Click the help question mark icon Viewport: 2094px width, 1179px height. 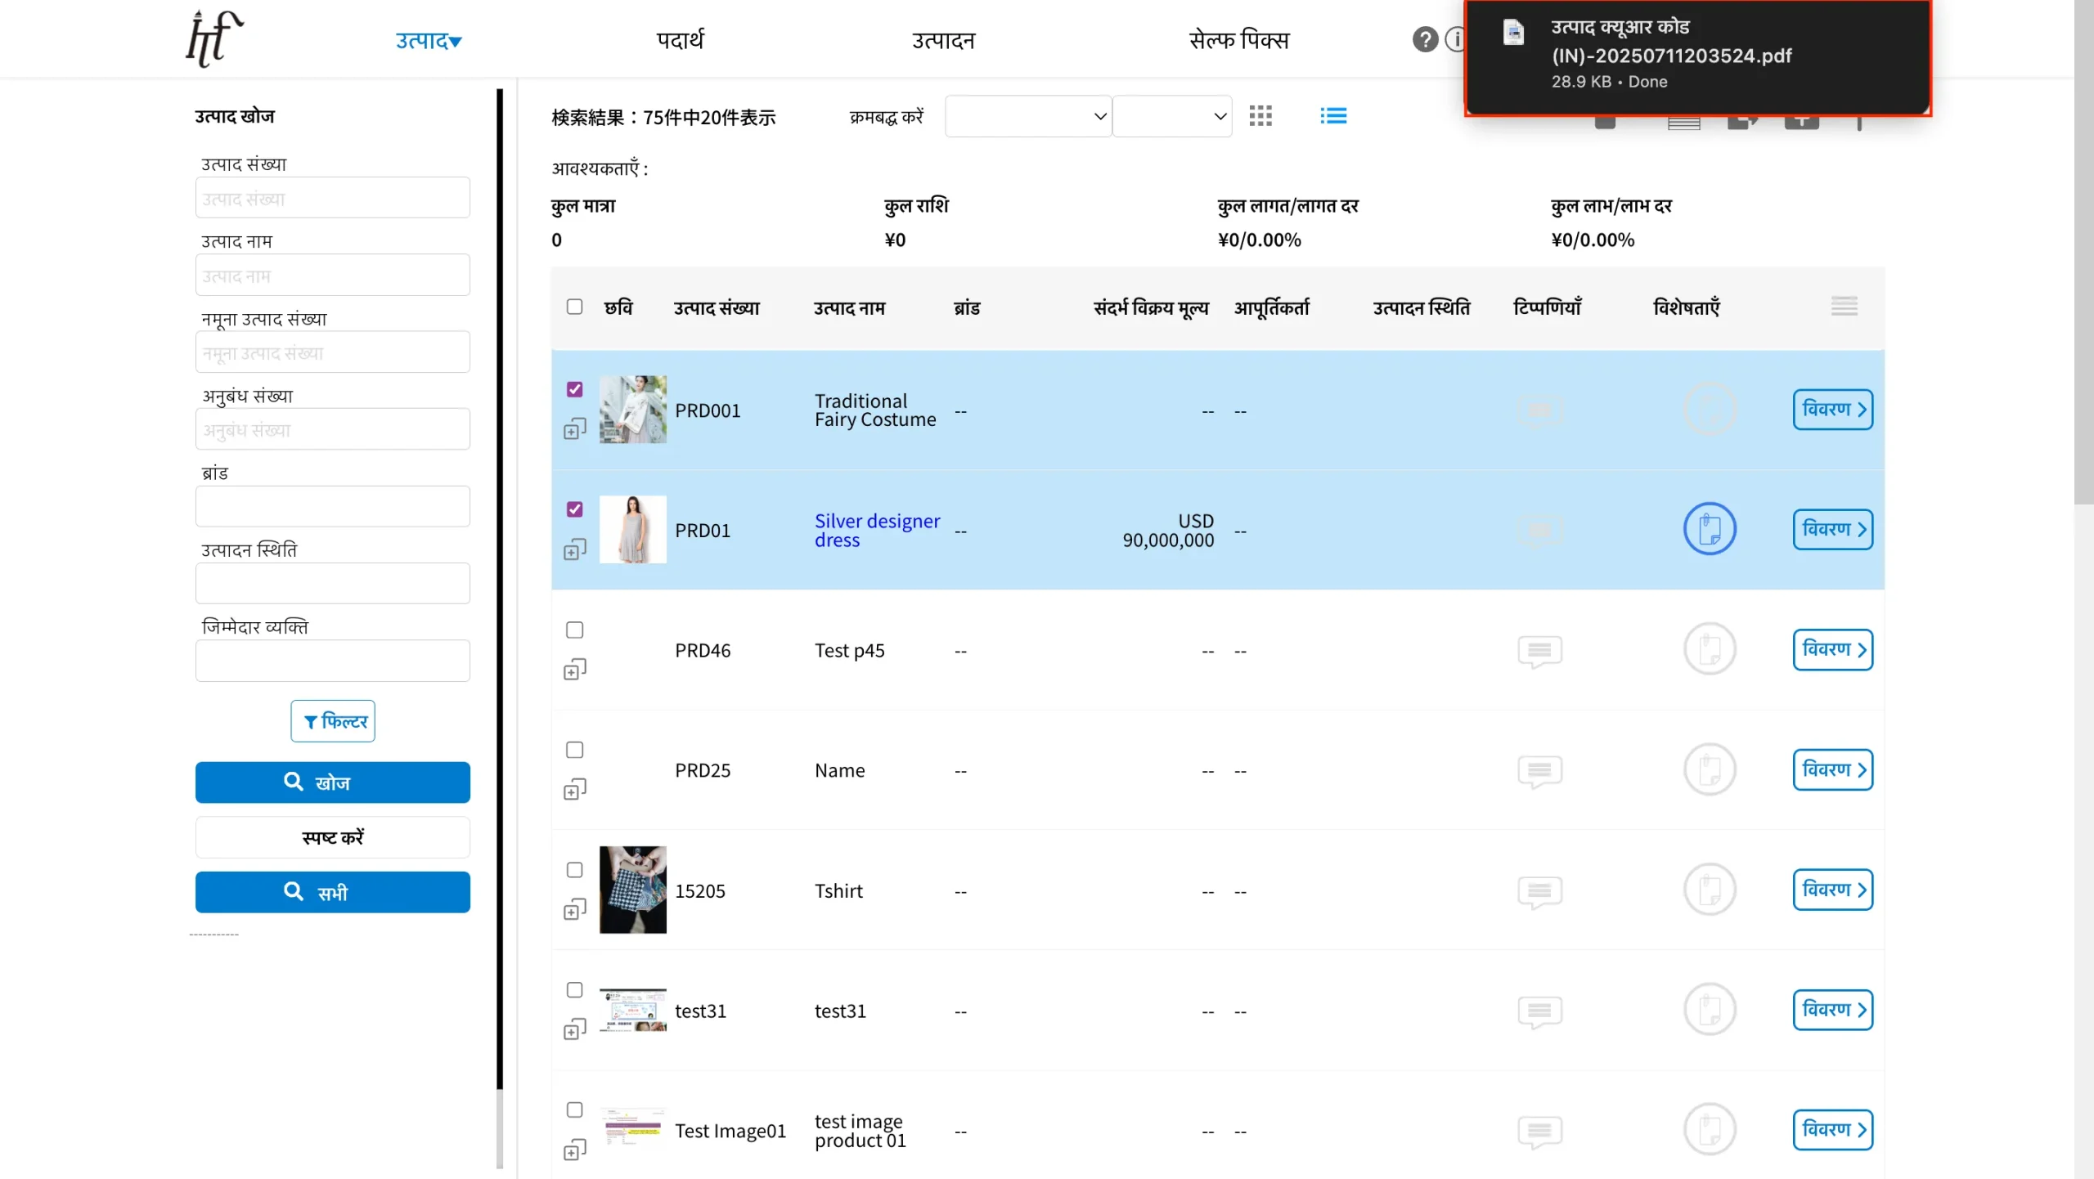pyautogui.click(x=1425, y=39)
